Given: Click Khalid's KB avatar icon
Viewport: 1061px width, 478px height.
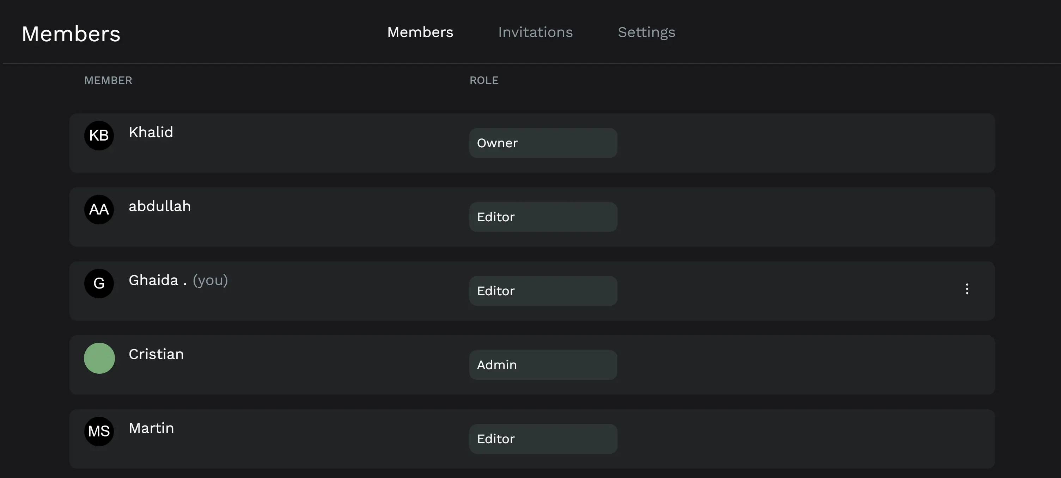Looking at the screenshot, I should (99, 135).
